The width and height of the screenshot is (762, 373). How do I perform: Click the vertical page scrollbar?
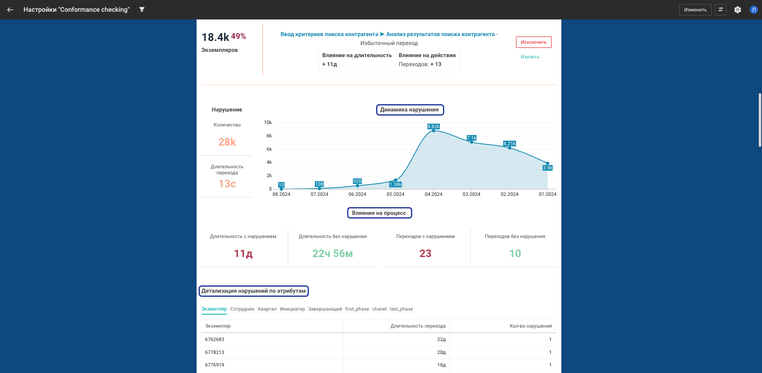(760, 120)
